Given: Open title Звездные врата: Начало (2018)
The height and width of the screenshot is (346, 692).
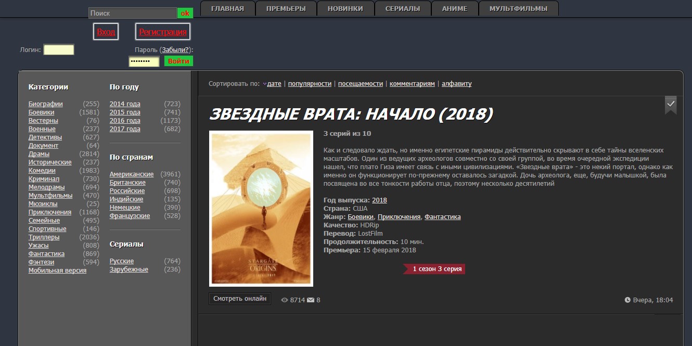Looking at the screenshot, I should coord(351,114).
